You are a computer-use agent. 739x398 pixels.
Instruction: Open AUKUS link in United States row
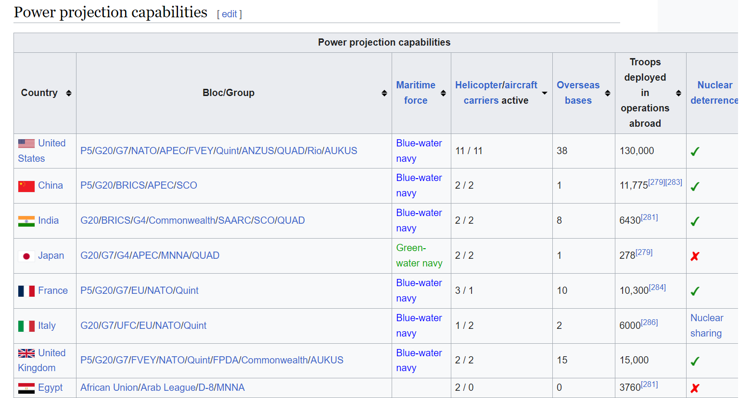[341, 151]
